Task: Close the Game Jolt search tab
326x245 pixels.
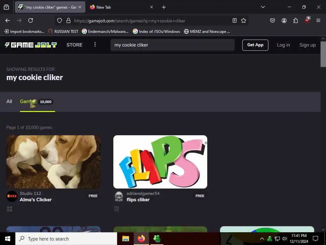Action: click(x=80, y=7)
